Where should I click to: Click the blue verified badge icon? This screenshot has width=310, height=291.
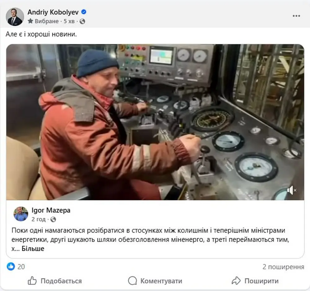pyautogui.click(x=84, y=12)
